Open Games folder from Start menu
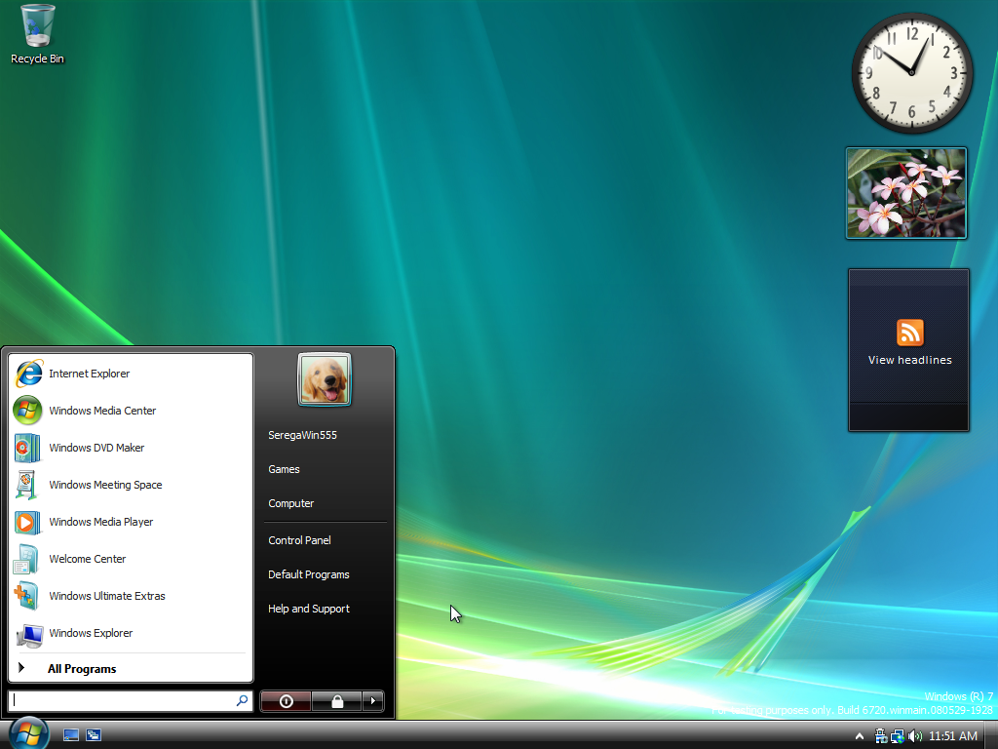Image resolution: width=998 pixels, height=749 pixels. tap(284, 469)
